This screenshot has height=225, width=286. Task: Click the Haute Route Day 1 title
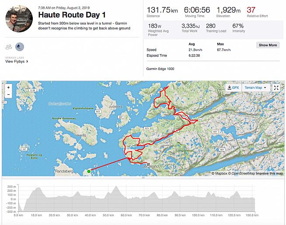(72, 14)
